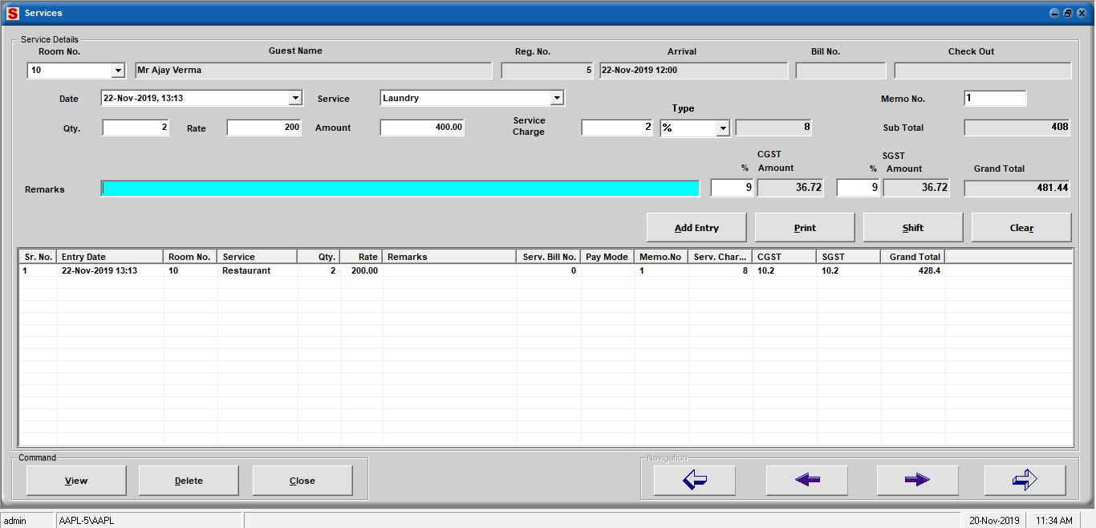Click the Memo No. input field
This screenshot has height=528, width=1096.
995,99
